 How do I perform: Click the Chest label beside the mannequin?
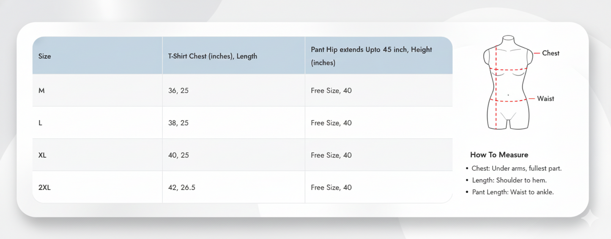(551, 53)
